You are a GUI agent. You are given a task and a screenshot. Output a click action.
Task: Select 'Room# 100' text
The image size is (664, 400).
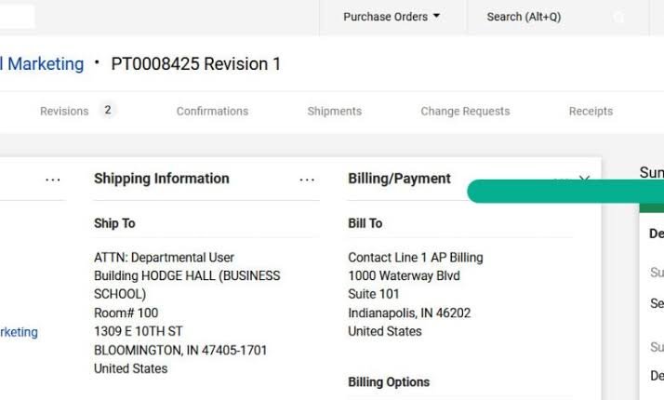coord(126,313)
